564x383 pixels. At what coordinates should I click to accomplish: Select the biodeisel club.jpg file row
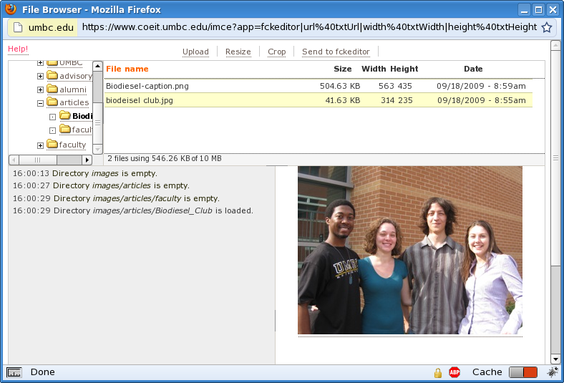[319, 100]
